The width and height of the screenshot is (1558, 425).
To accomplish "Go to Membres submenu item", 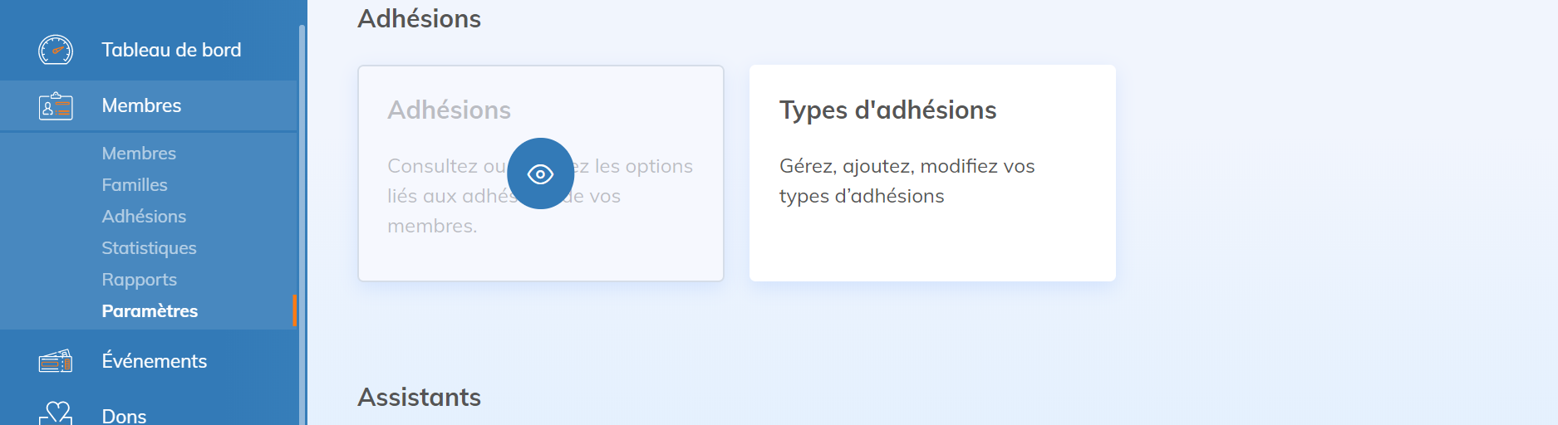I will point(139,154).
